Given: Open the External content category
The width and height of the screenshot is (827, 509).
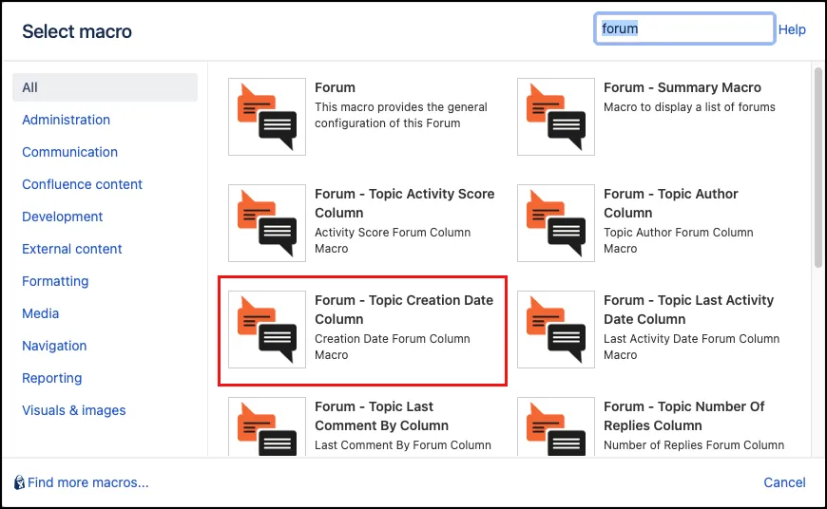Looking at the screenshot, I should 71,249.
